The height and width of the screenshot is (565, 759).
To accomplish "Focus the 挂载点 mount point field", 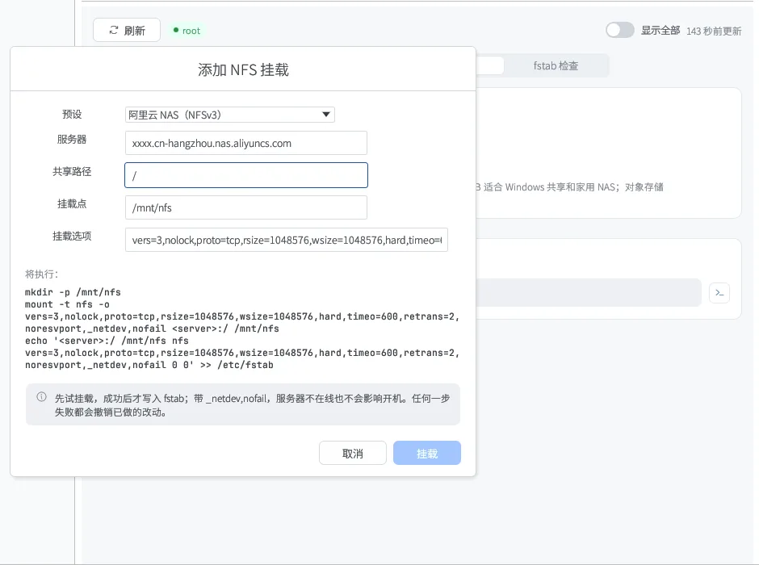I will [246, 207].
